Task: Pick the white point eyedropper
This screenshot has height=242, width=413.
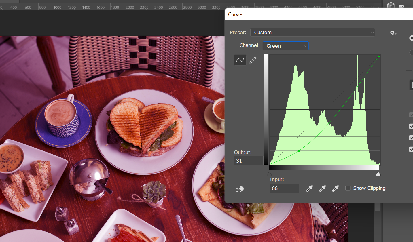Action: 335,188
